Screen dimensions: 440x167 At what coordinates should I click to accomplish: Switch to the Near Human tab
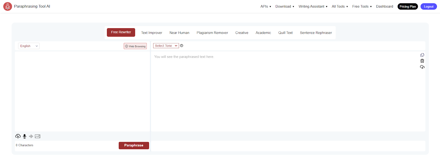(179, 33)
